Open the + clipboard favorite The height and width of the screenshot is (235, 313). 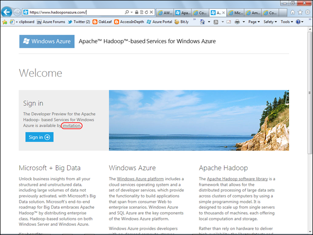pos(22,22)
